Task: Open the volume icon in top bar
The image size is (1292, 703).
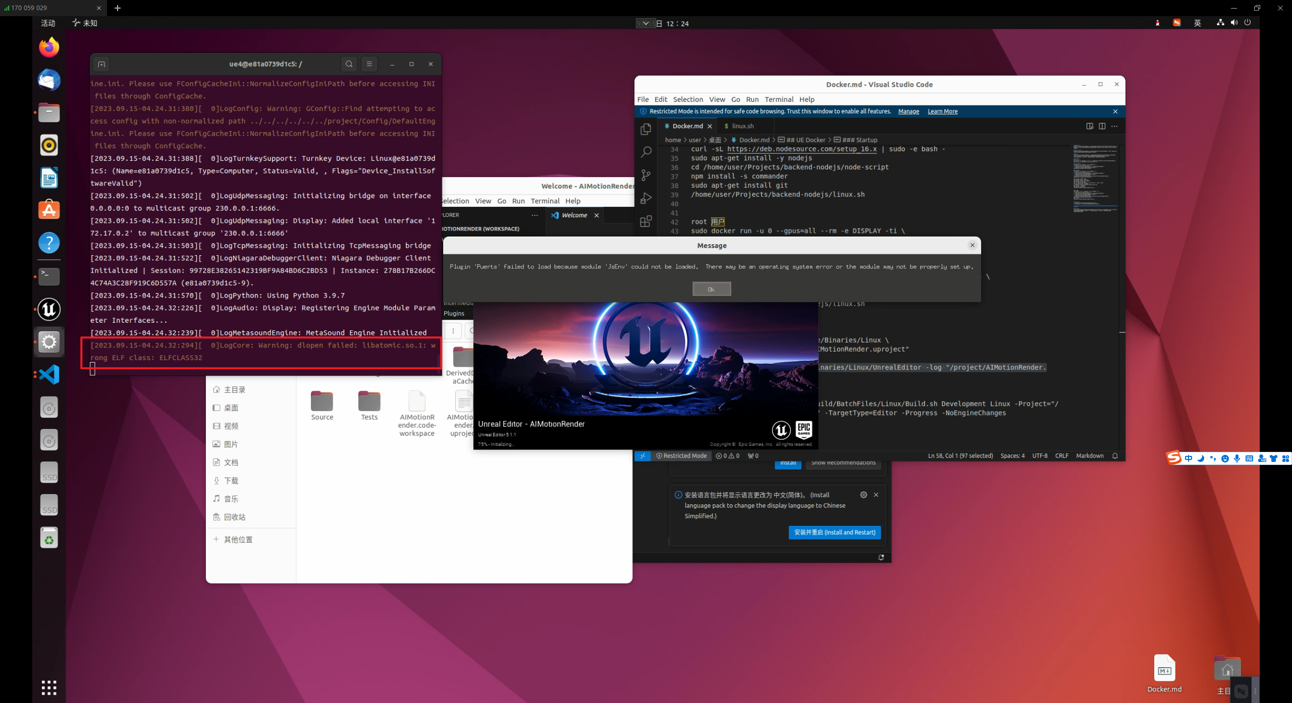Action: coord(1234,23)
